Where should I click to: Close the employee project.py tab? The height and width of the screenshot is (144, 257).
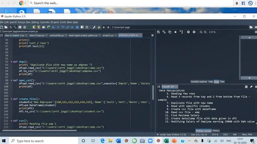point(140,35)
